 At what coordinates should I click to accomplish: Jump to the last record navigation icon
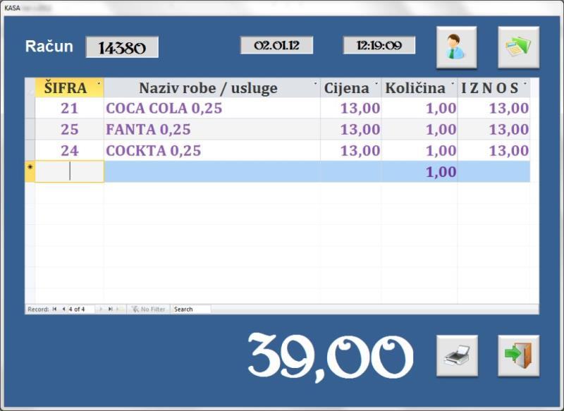(x=109, y=309)
